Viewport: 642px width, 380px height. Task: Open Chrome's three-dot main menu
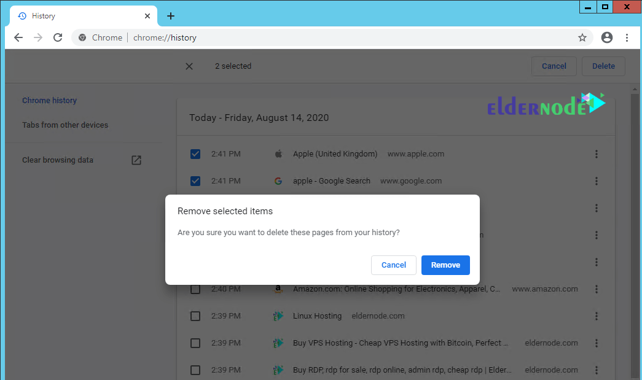627,37
